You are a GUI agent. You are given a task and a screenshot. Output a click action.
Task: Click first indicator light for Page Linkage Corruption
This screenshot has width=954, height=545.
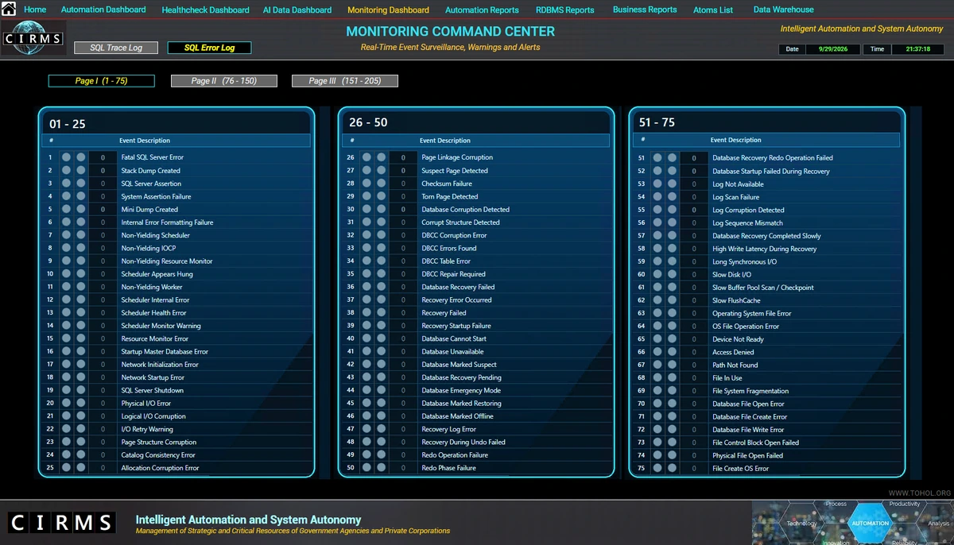point(366,157)
